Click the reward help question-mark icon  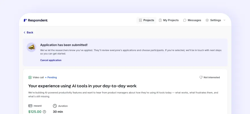pyautogui.click(x=44, y=112)
